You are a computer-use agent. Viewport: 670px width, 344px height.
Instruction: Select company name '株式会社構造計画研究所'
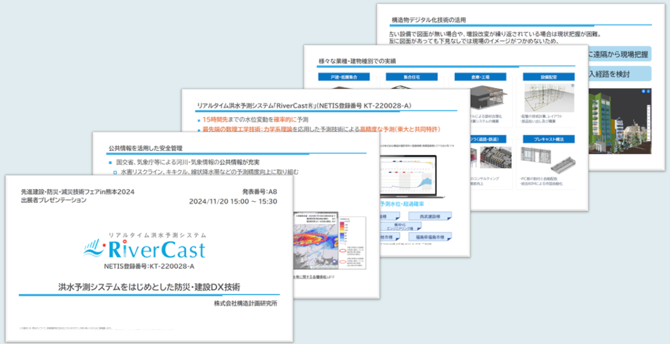coord(245,304)
